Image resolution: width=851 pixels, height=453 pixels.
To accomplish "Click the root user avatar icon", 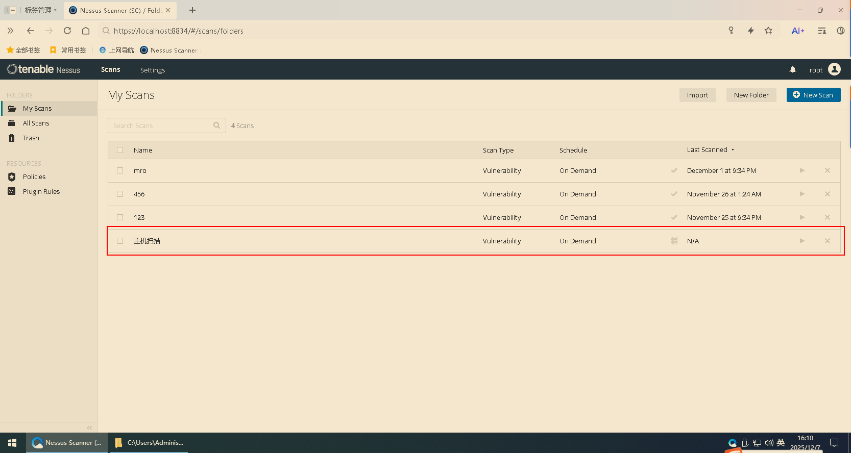I will (834, 69).
